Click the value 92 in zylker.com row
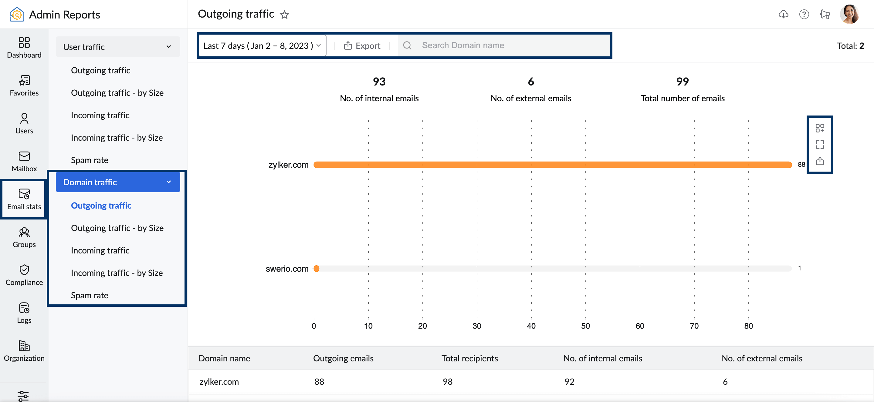 coord(569,381)
